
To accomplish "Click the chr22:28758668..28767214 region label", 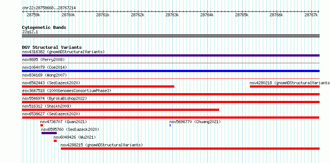I will 49,8.
